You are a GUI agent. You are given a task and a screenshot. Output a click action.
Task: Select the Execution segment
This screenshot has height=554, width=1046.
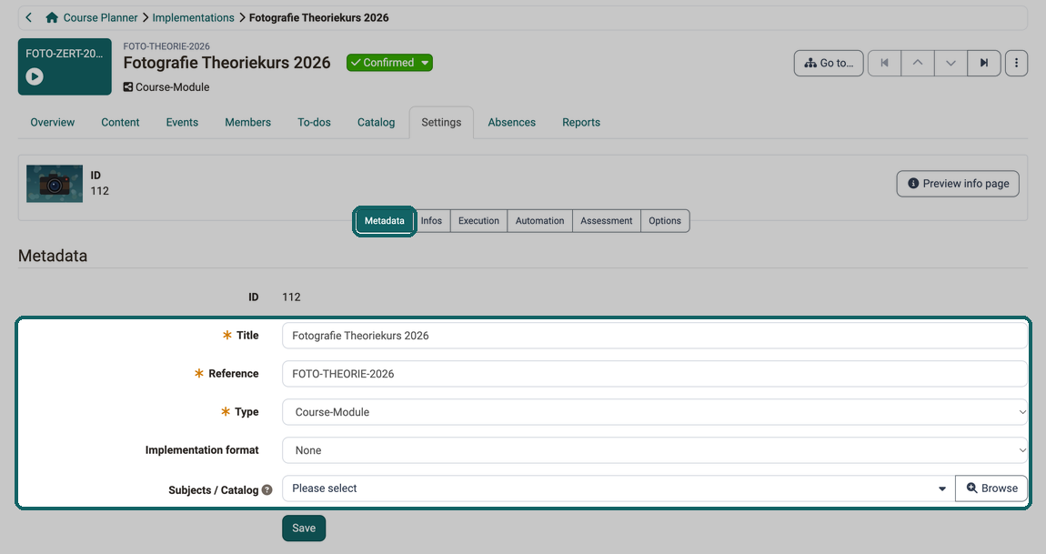[x=479, y=221]
